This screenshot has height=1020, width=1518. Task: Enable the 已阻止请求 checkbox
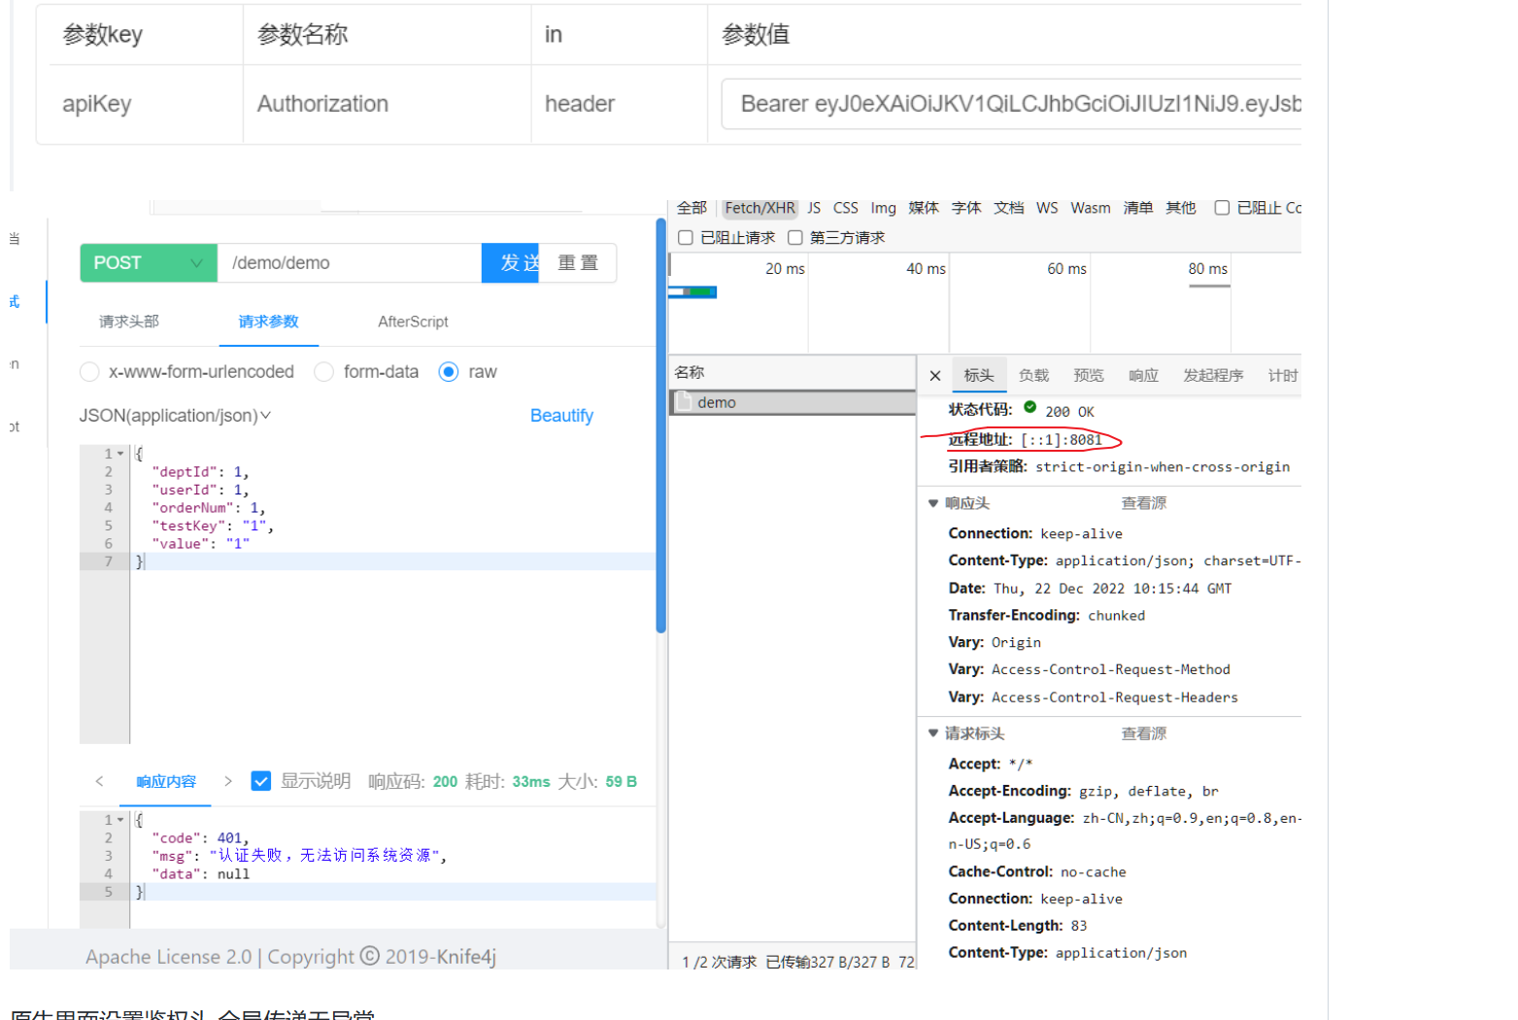[686, 237]
